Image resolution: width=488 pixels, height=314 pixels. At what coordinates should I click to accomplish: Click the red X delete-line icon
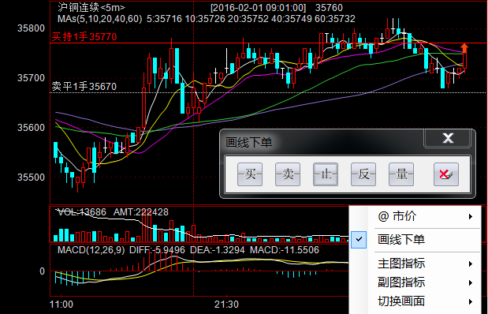pyautogui.click(x=446, y=174)
